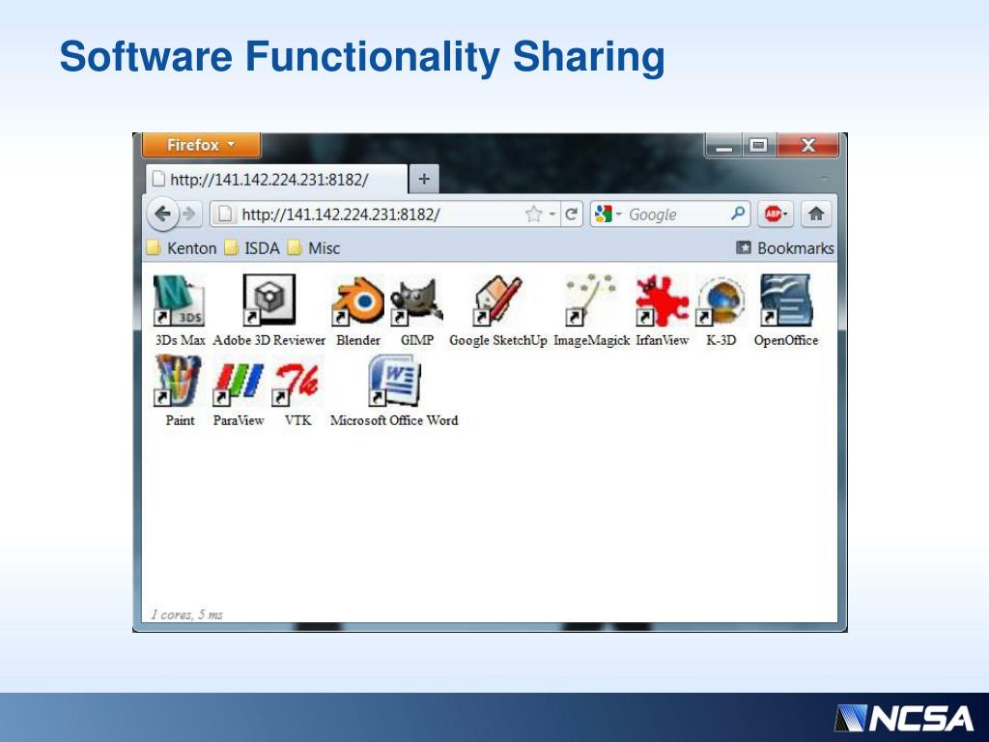This screenshot has height=742, width=989.
Task: Click the 'Microsoft Office Word' label
Action: tap(394, 420)
